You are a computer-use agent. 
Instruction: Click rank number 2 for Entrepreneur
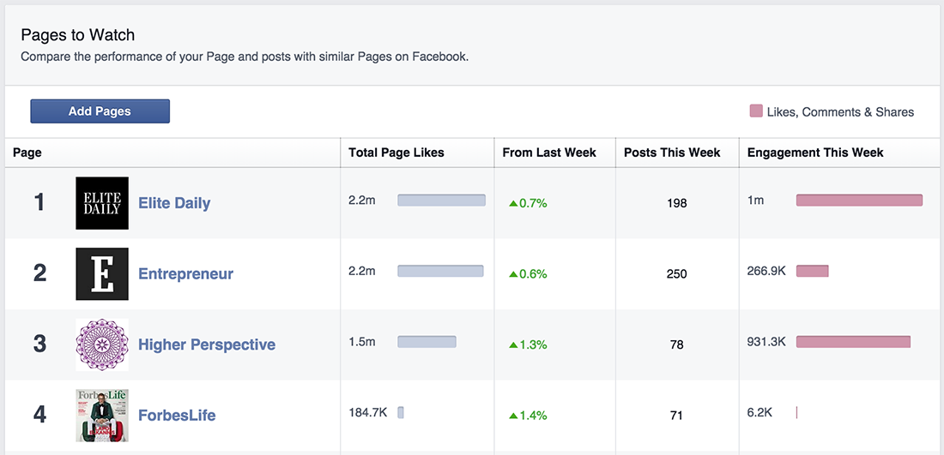pyautogui.click(x=39, y=273)
